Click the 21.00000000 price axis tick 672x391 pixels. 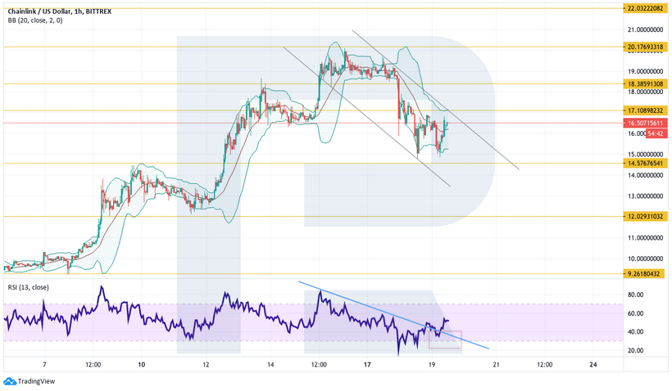pyautogui.click(x=645, y=29)
